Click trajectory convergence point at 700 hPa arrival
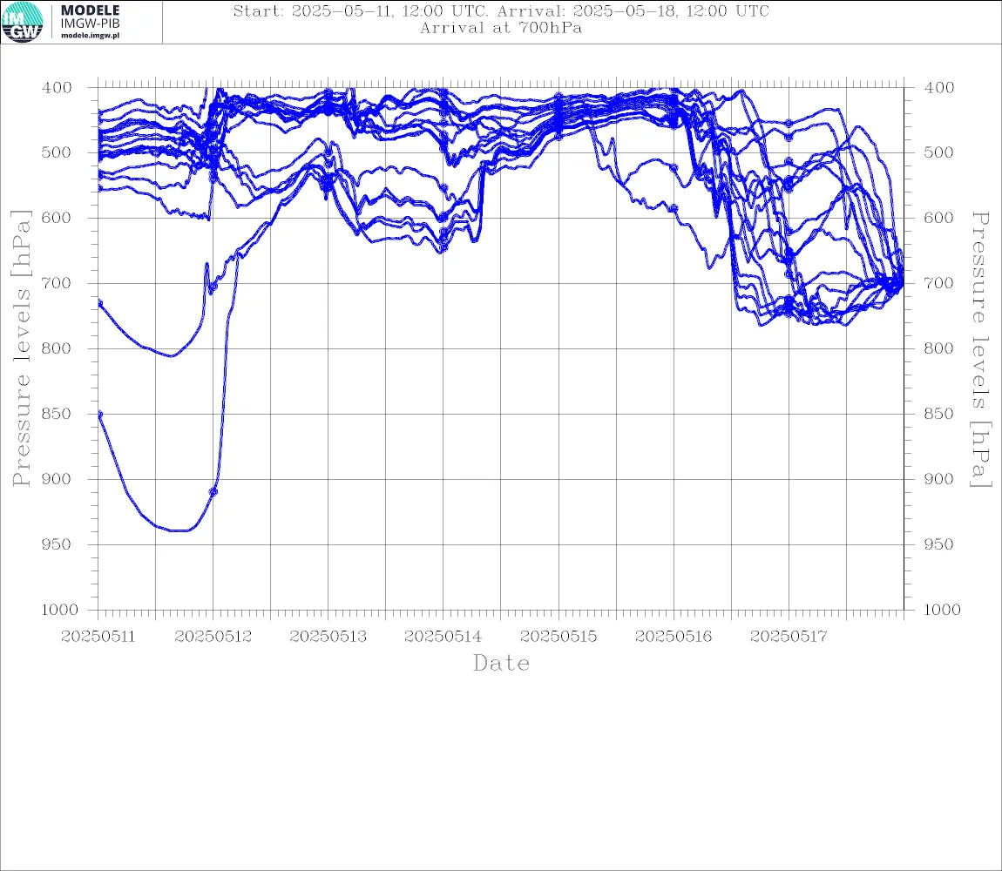 [903, 283]
